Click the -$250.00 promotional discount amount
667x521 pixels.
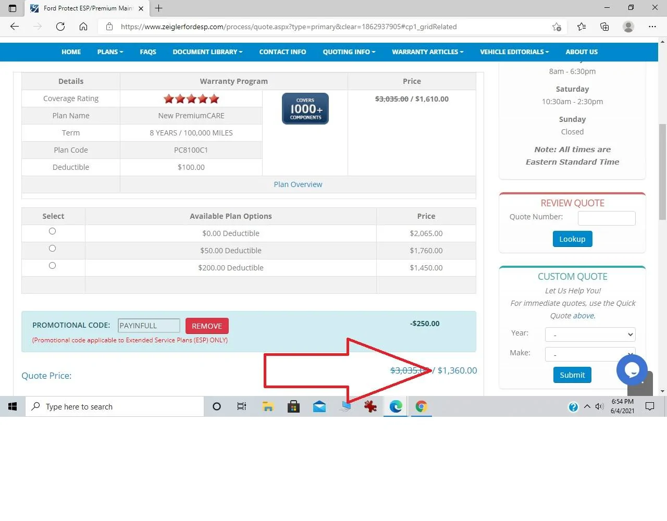coord(425,324)
